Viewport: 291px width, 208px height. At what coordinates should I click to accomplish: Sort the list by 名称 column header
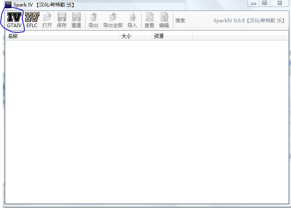(x=61, y=36)
